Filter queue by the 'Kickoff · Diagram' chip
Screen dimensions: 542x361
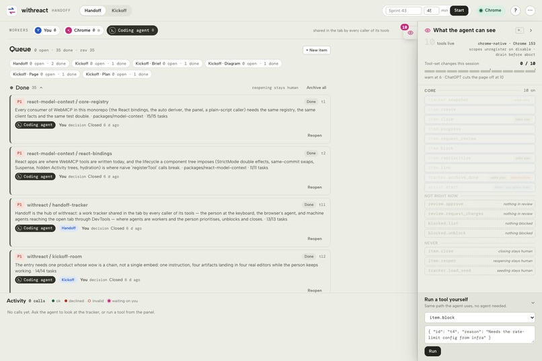[x=243, y=64]
